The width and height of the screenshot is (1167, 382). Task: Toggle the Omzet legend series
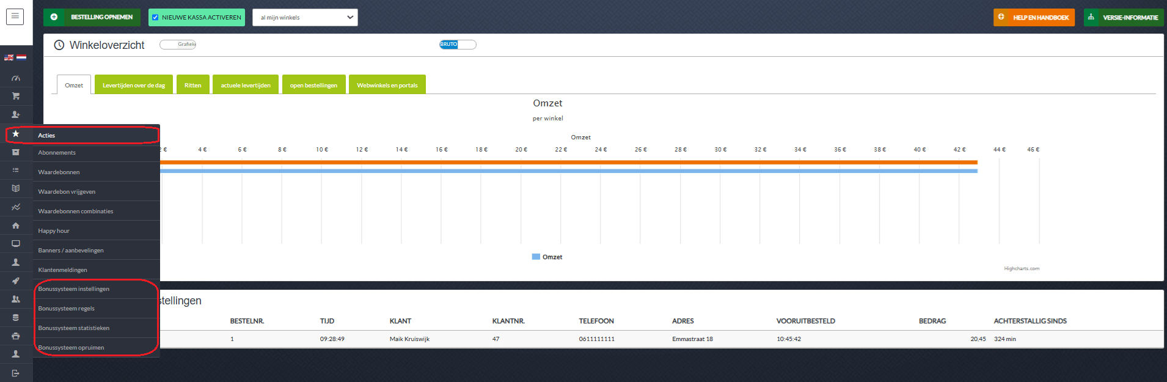(547, 257)
